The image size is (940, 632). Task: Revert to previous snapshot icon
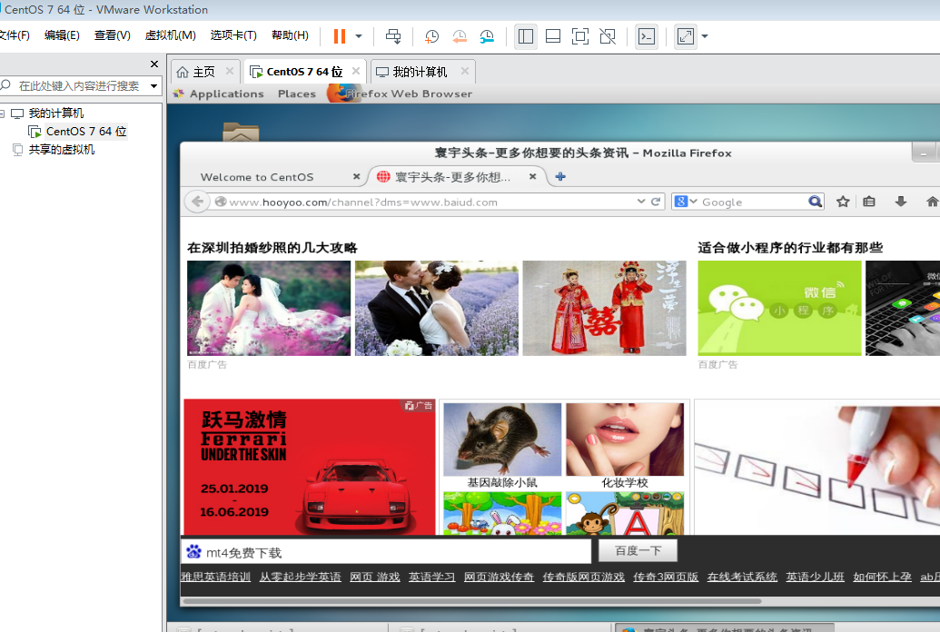tap(460, 36)
